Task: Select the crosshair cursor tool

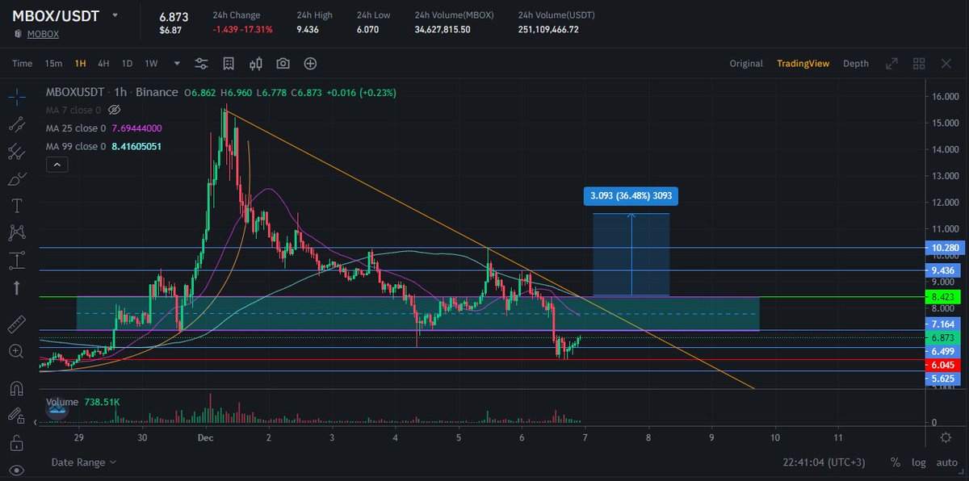Action: [x=16, y=96]
